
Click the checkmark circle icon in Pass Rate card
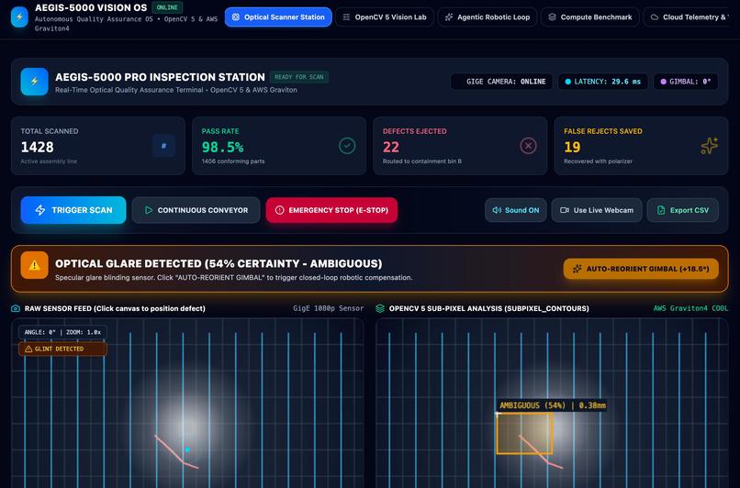click(347, 146)
